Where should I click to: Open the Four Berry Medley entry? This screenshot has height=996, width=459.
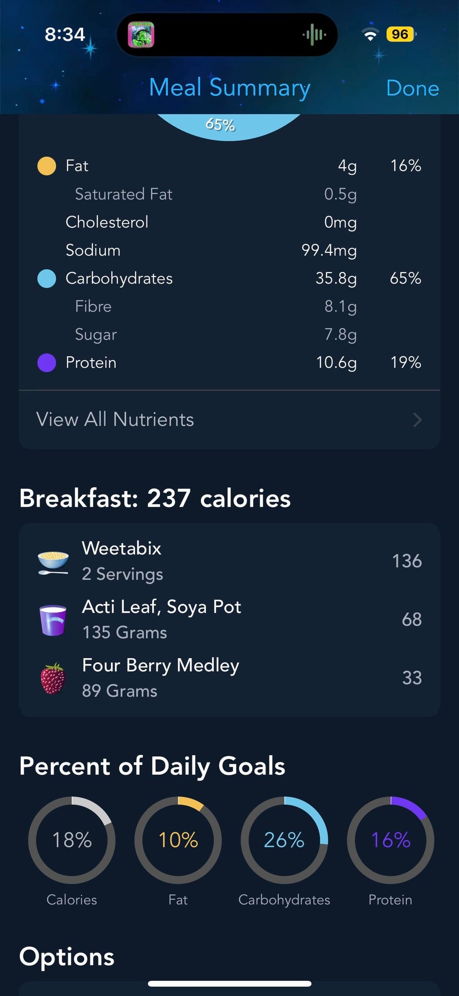229,678
